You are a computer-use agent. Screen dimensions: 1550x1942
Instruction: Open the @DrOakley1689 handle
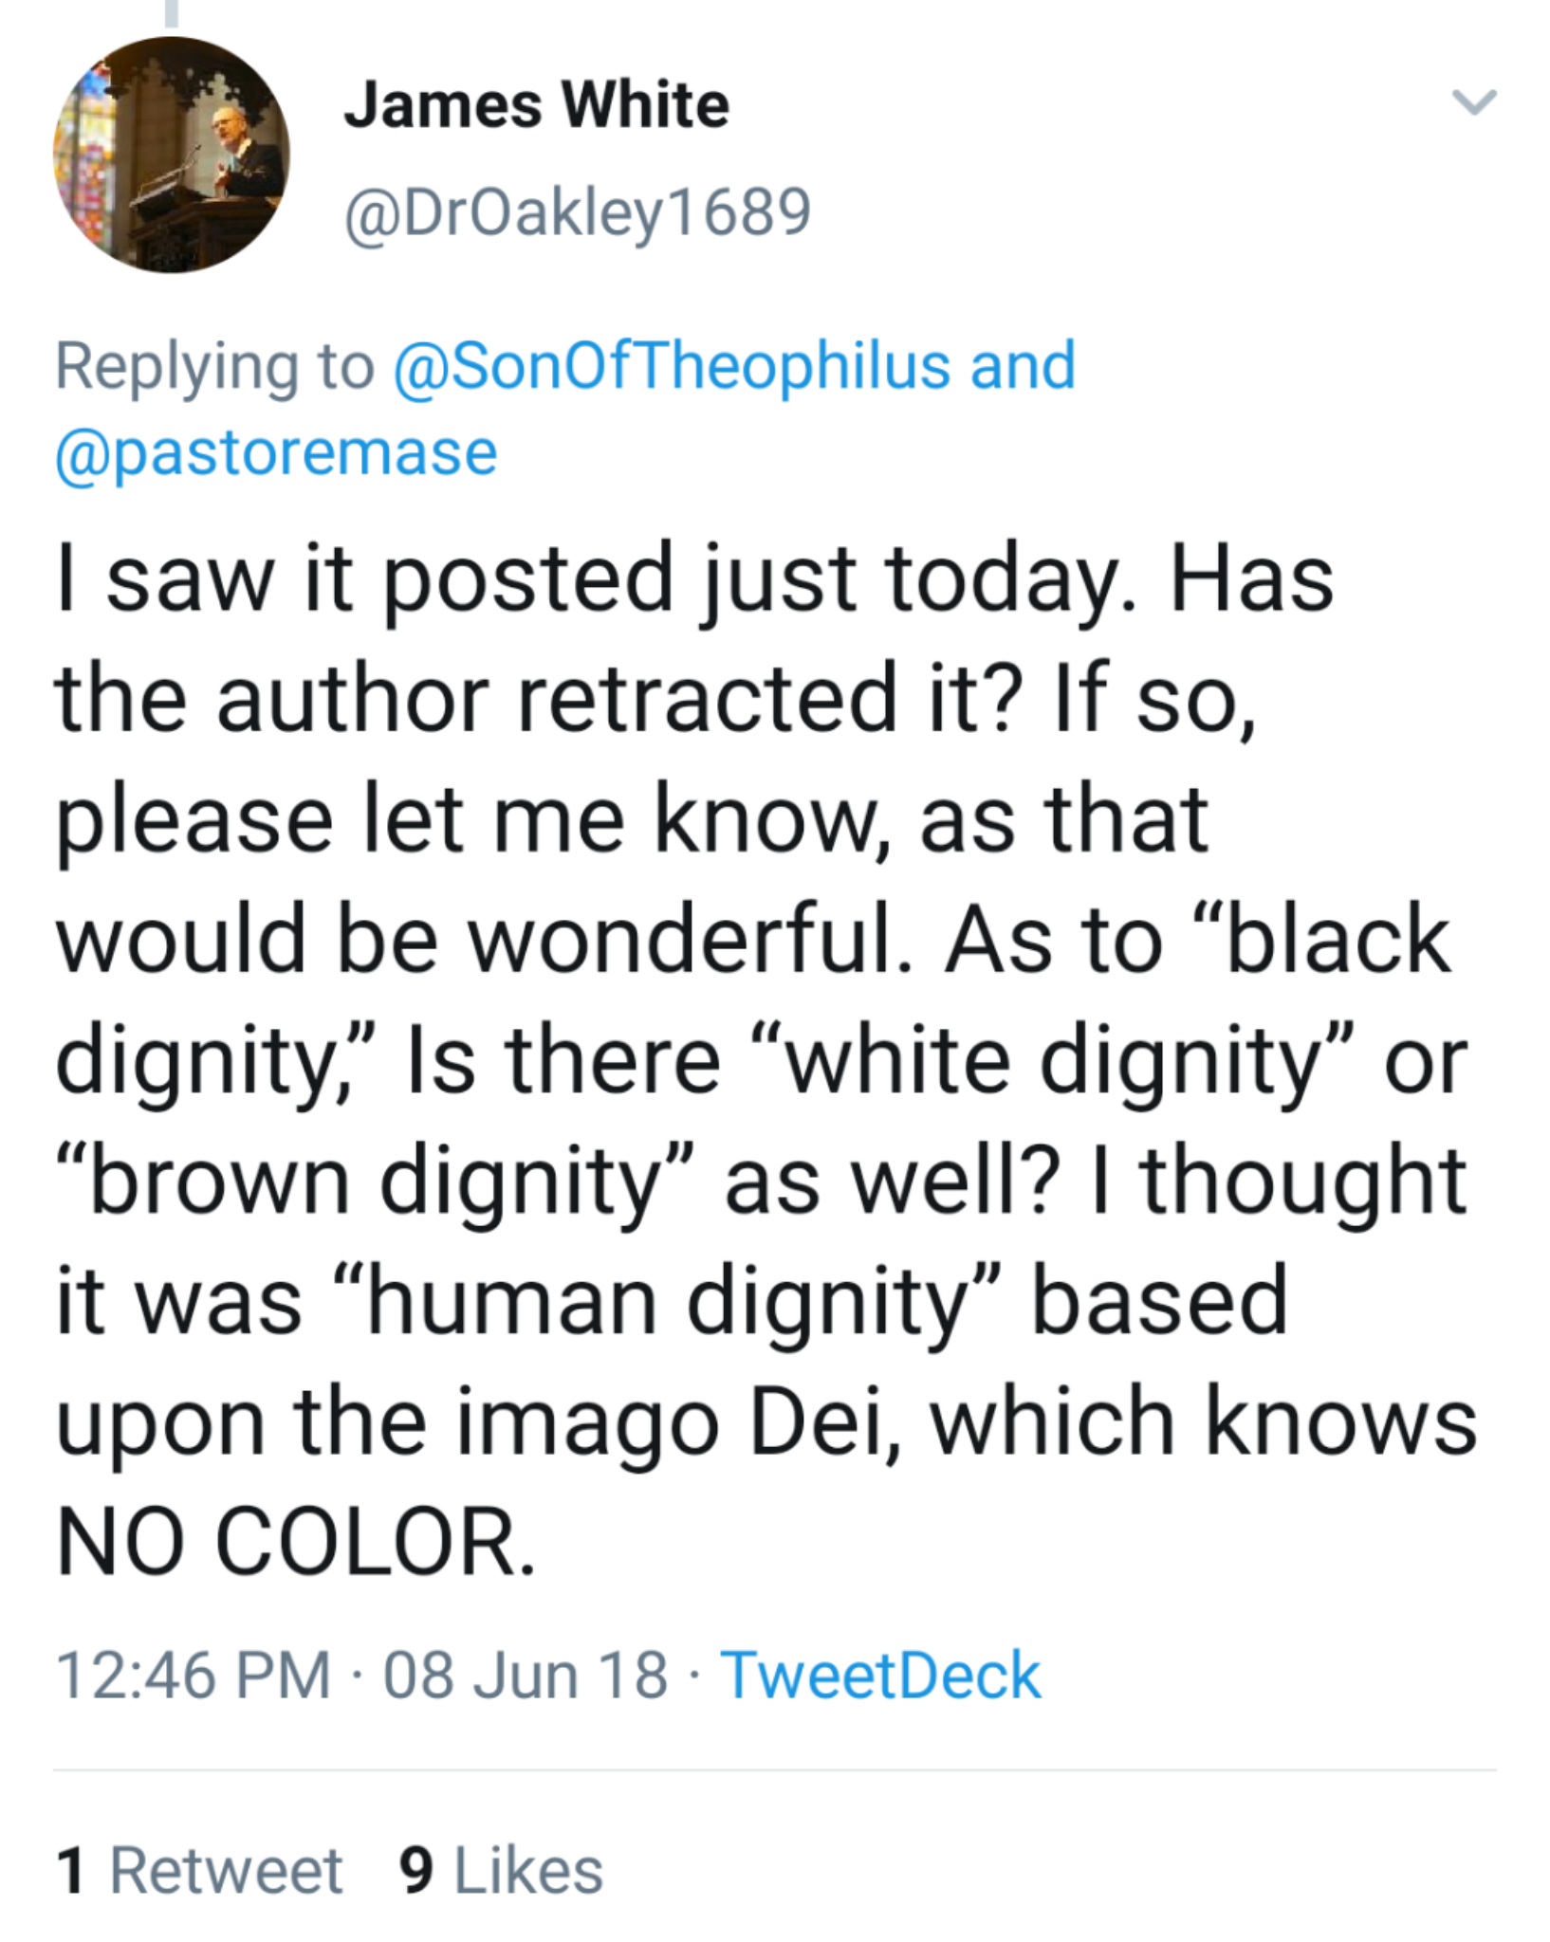click(x=577, y=211)
